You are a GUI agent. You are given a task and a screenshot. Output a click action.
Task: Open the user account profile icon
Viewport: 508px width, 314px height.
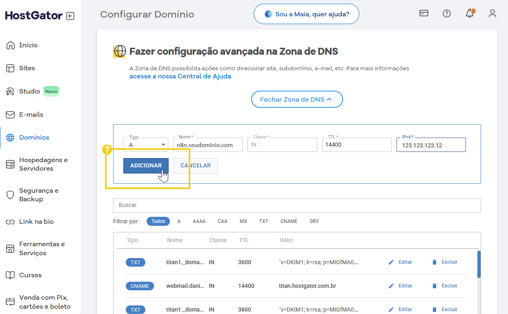pyautogui.click(x=492, y=13)
